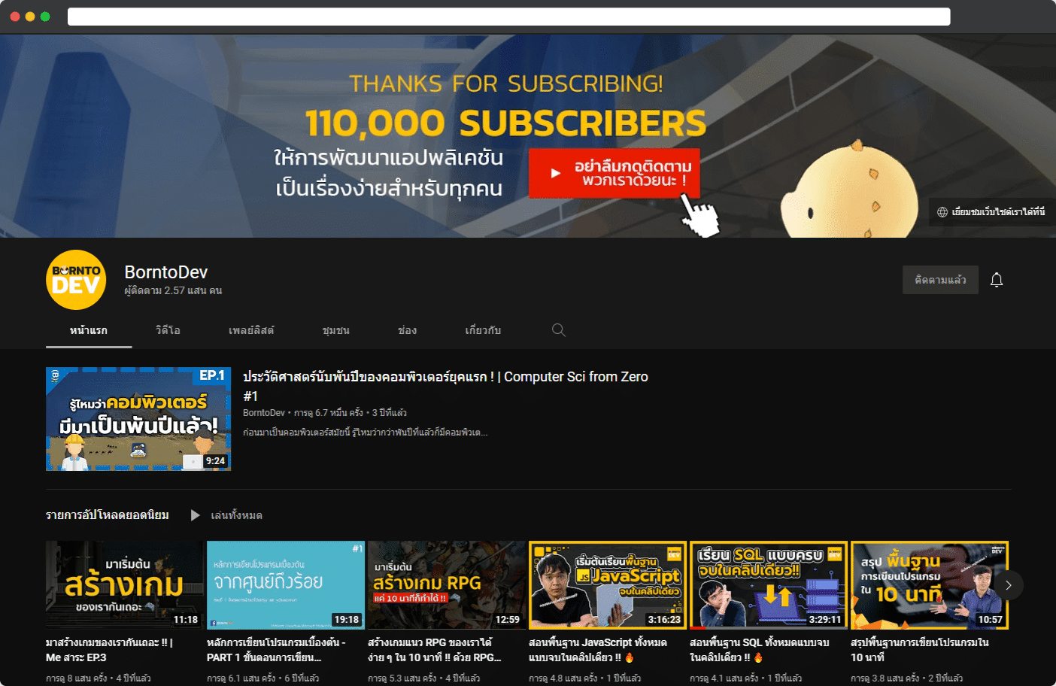Click the globe website link in banner
Image resolution: width=1056 pixels, height=686 pixels.
[991, 212]
